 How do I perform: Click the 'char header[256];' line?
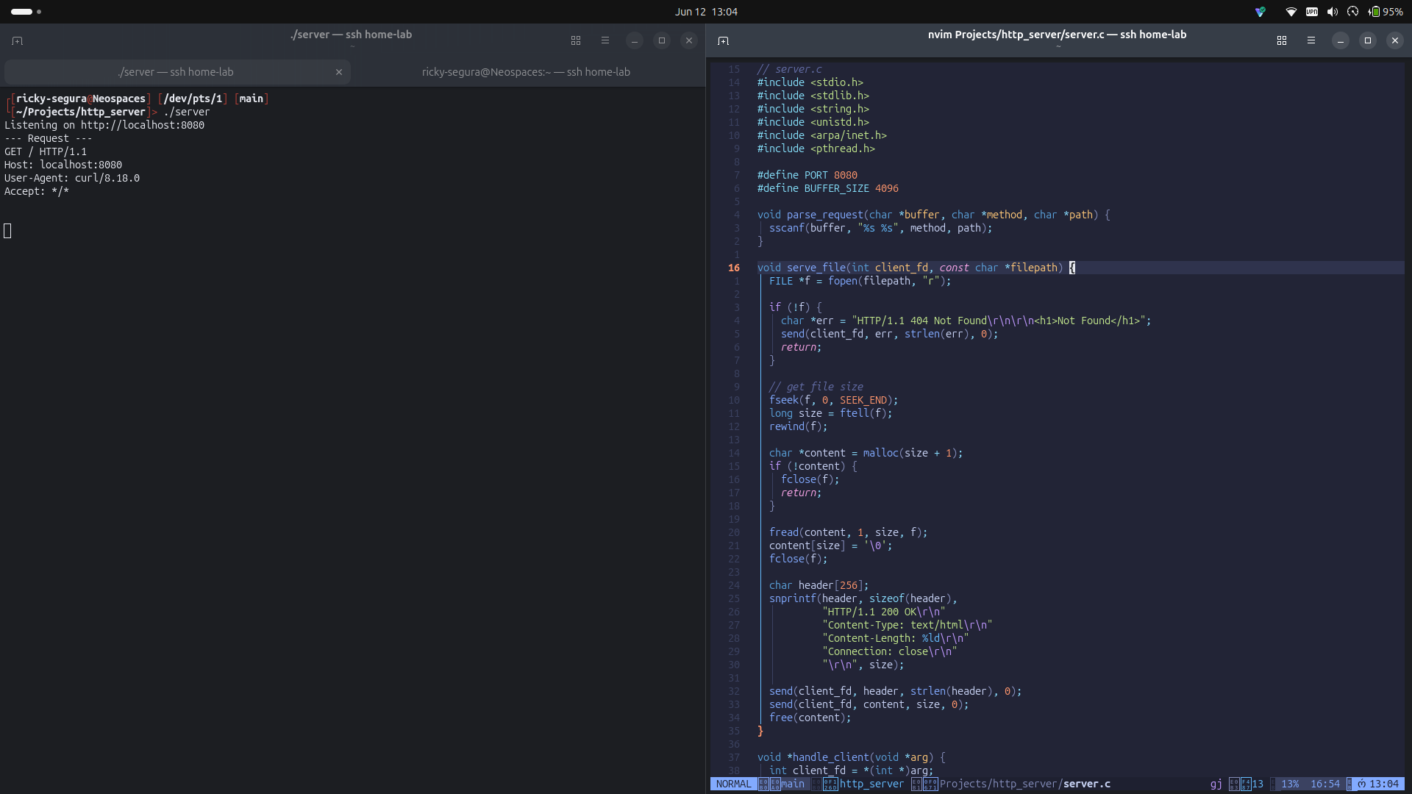pyautogui.click(x=819, y=585)
